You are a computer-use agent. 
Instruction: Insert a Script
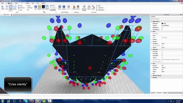[98, 6]
